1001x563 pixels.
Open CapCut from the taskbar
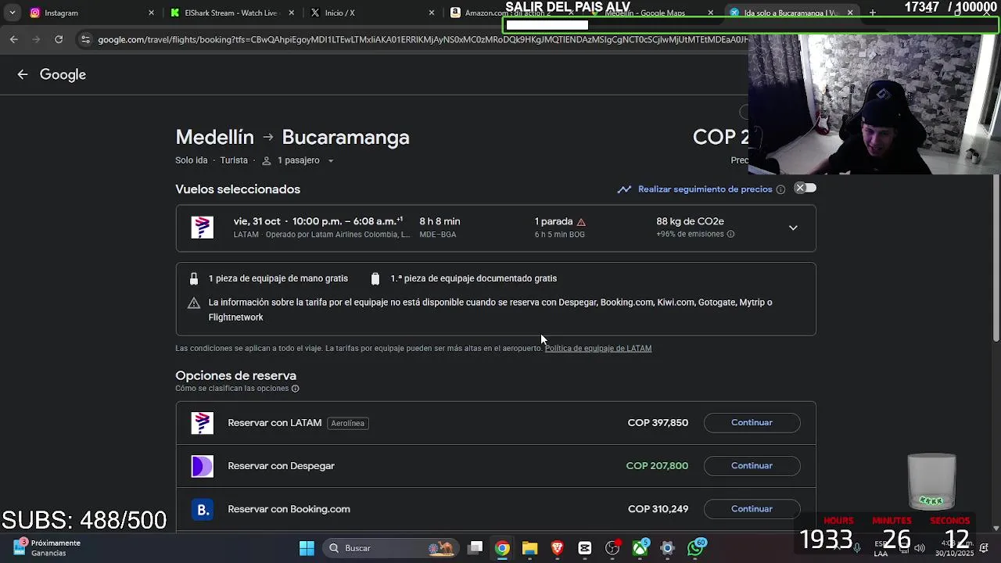click(585, 548)
